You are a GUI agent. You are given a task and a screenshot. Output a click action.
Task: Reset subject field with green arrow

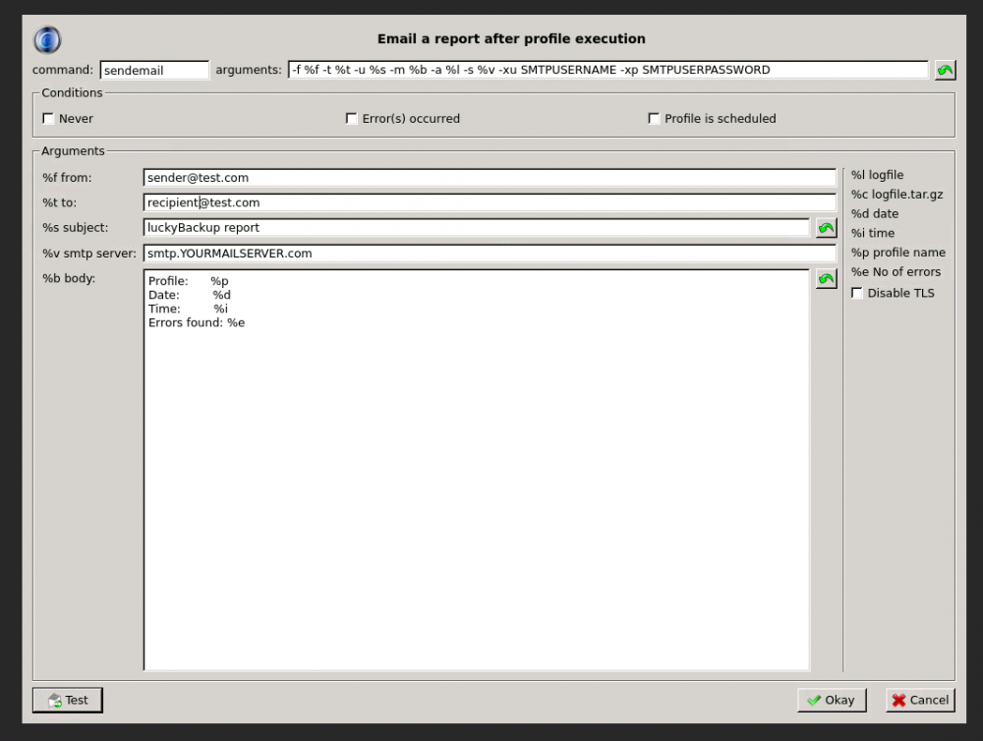tap(827, 228)
